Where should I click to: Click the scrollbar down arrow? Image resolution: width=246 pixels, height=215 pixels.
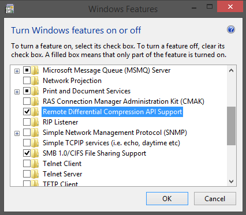pyautogui.click(x=231, y=181)
